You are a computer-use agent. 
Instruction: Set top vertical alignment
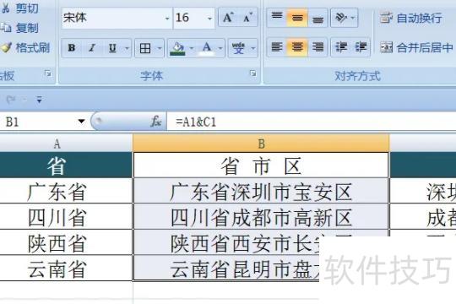(x=277, y=18)
